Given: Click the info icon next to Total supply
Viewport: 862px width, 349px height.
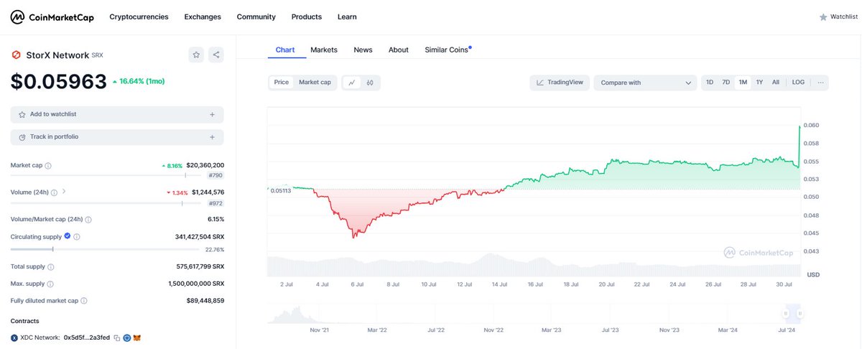Looking at the screenshot, I should tap(51, 266).
